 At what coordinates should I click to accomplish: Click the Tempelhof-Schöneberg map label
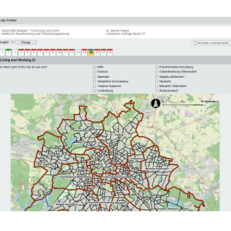[x=101, y=203]
